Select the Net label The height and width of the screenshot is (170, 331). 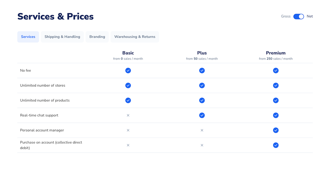310,16
